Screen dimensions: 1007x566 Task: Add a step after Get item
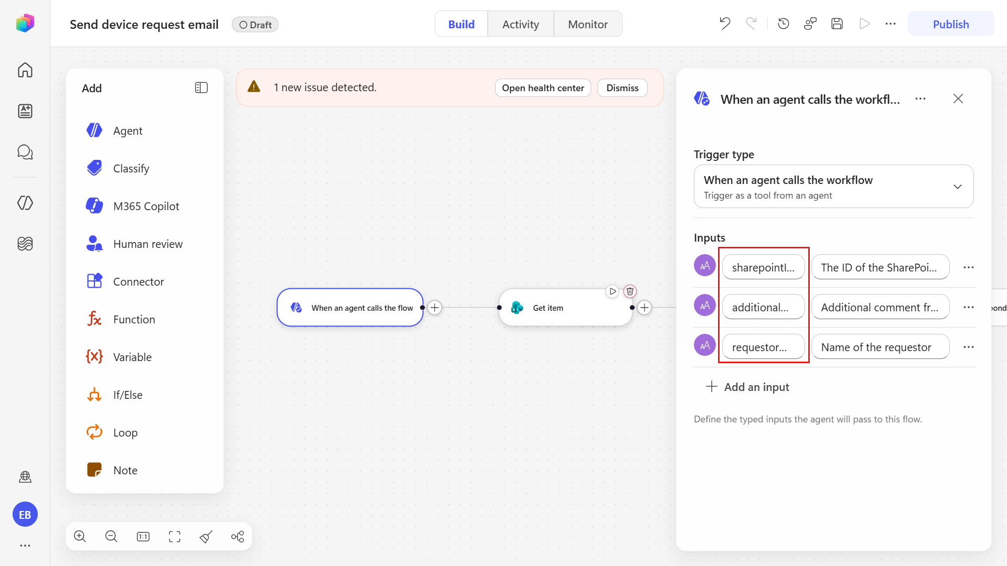[x=645, y=308]
